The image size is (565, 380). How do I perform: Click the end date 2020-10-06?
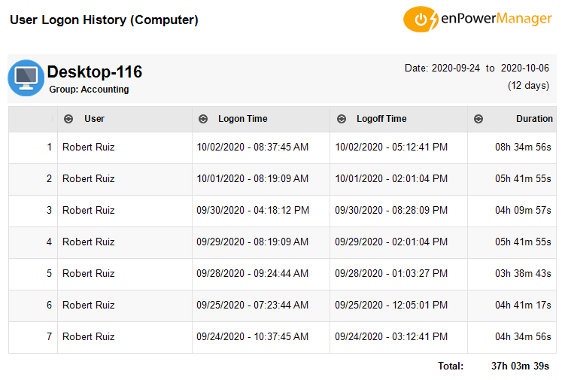pos(525,68)
